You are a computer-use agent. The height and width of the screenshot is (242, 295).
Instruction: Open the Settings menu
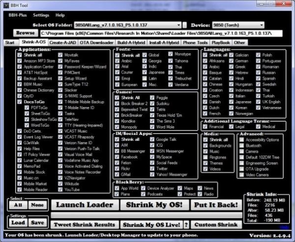41,15
